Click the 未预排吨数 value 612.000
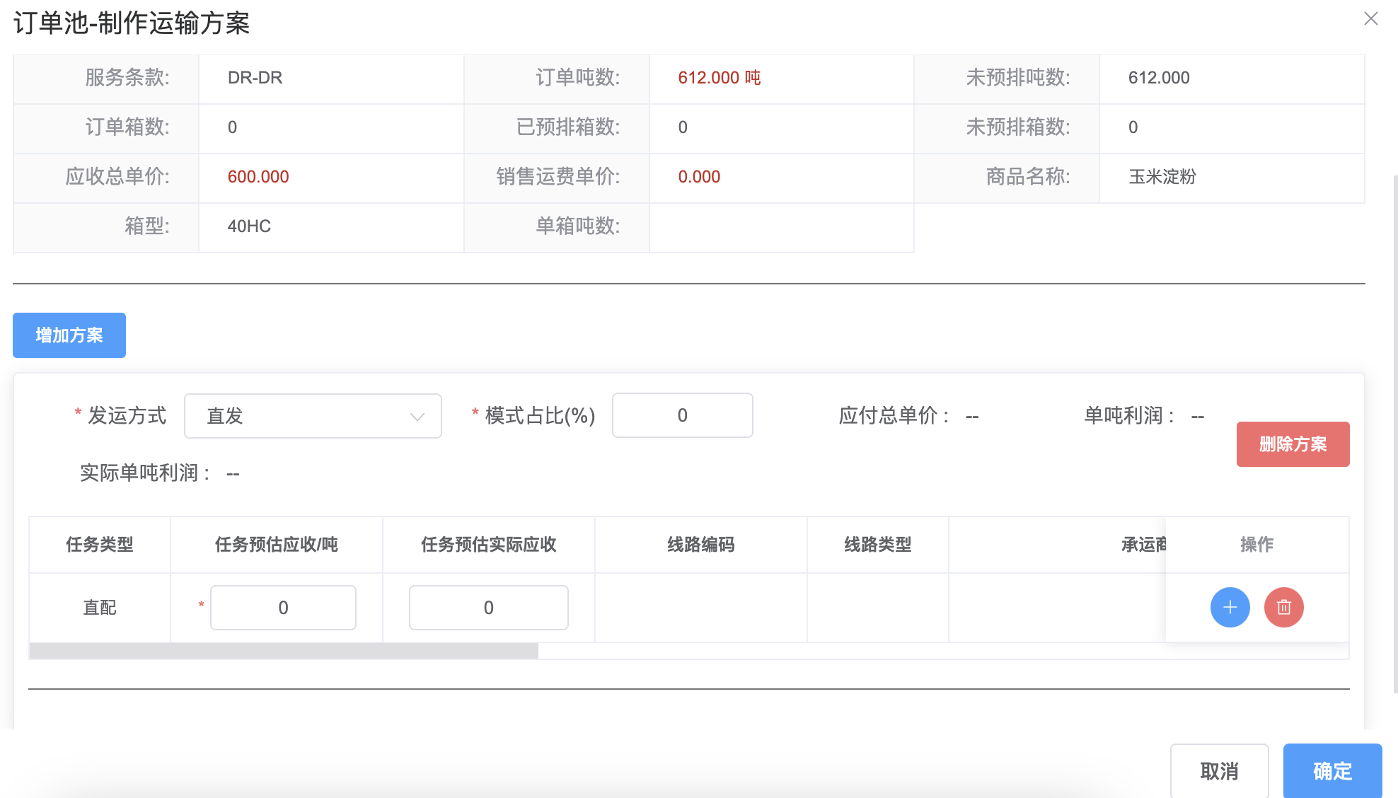1398x798 pixels. coord(1159,78)
